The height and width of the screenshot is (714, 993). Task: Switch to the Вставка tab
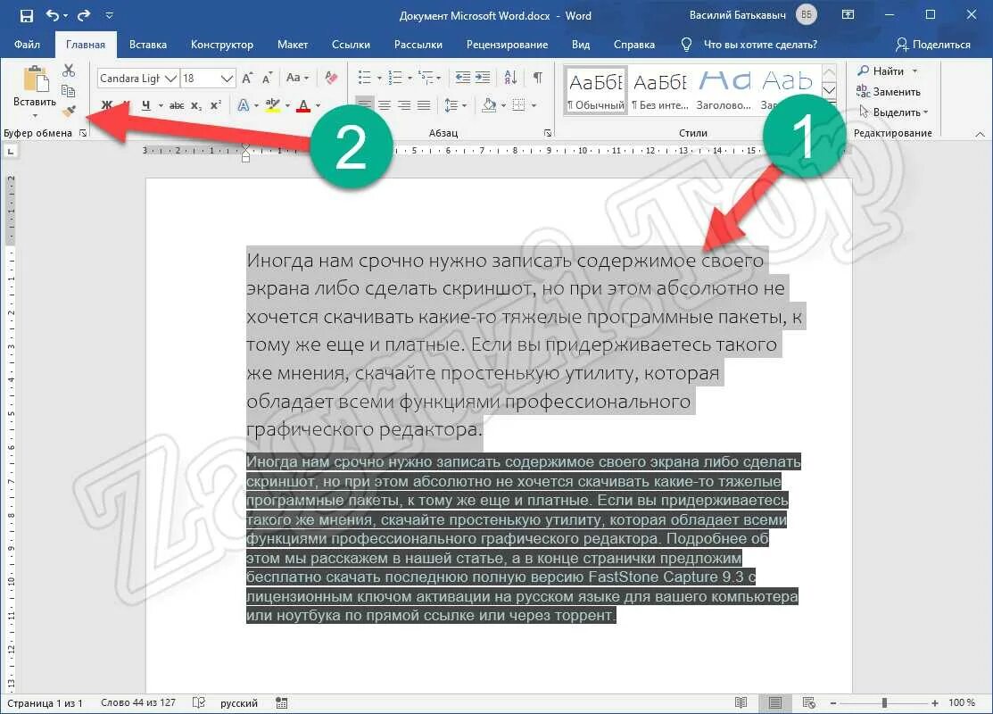point(147,45)
